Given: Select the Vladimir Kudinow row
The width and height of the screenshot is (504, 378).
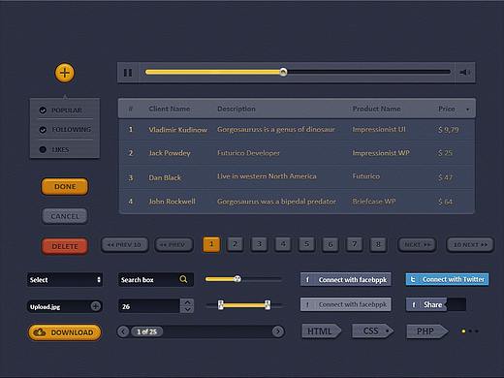Looking at the screenshot, I should 297,130.
